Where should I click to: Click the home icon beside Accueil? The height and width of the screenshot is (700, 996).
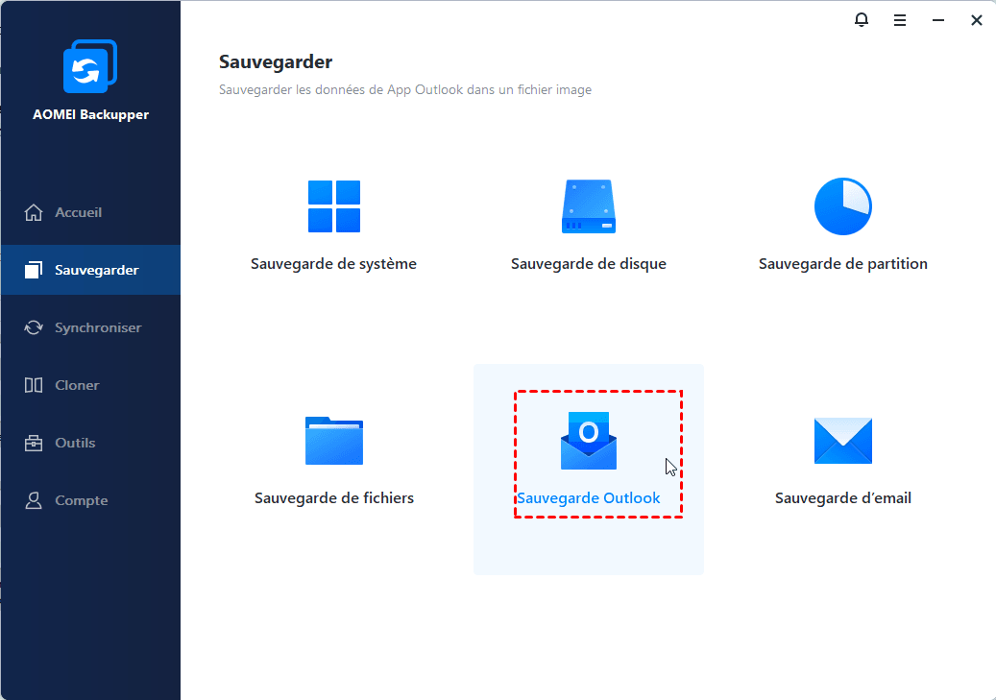click(34, 212)
